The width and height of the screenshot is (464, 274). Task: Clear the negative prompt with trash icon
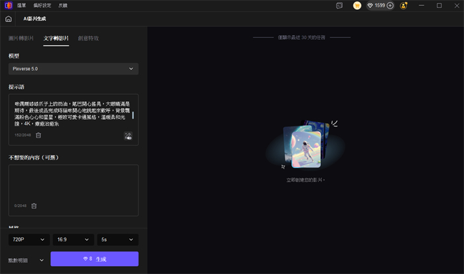pos(34,206)
